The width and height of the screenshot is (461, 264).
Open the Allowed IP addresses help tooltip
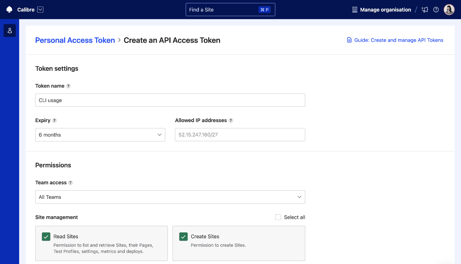(x=231, y=120)
